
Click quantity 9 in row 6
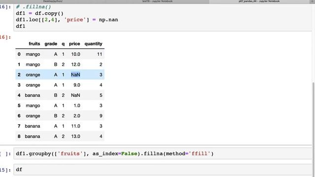coord(101,116)
